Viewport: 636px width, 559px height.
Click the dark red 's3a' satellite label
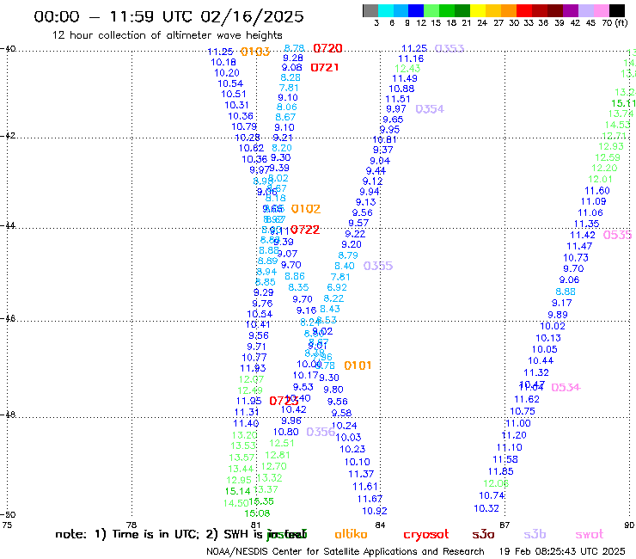click(483, 534)
